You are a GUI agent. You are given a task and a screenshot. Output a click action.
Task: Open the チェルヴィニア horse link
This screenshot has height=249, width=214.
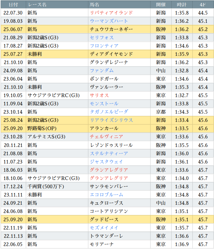pyautogui.click(x=107, y=137)
